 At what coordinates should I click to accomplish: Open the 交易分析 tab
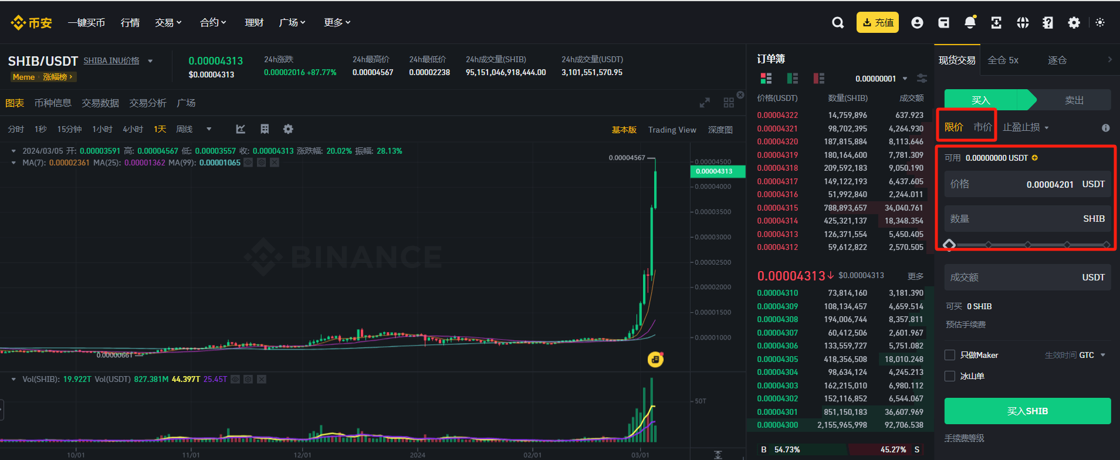[148, 103]
